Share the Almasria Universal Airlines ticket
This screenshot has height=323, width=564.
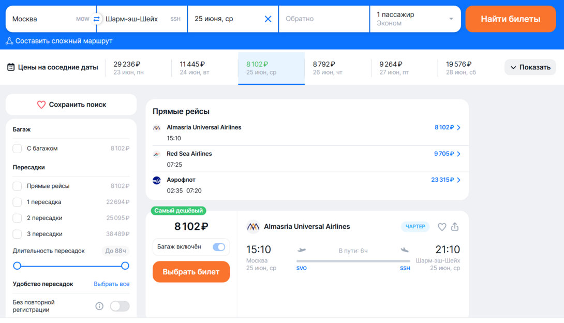[x=455, y=227]
